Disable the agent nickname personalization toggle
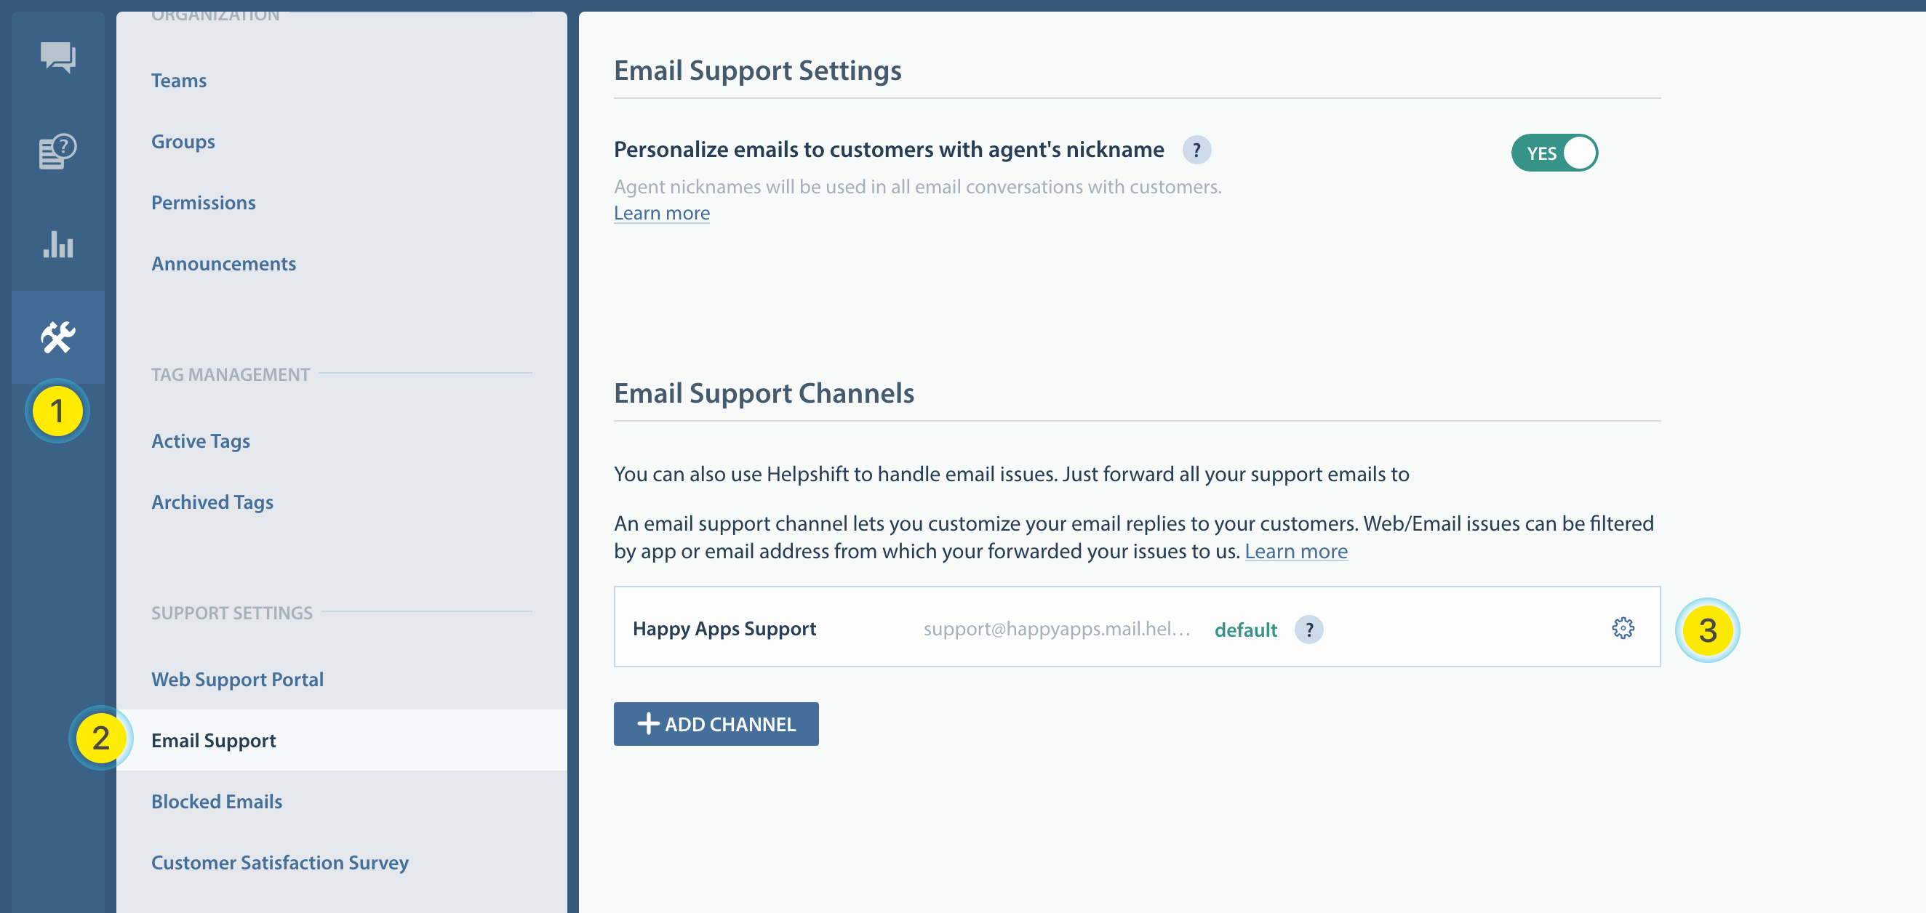Image resolution: width=1926 pixels, height=913 pixels. [x=1554, y=153]
